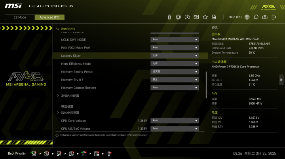Screen dimensions: 285x159
Task: Open High-Efficiency Mode dropdown
Action: (175, 64)
